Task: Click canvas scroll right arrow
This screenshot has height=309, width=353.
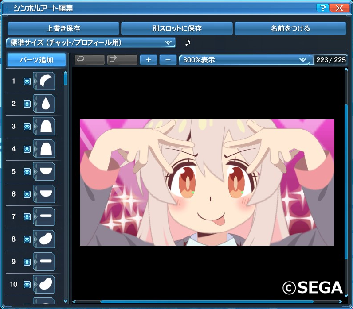Action: tap(341, 302)
